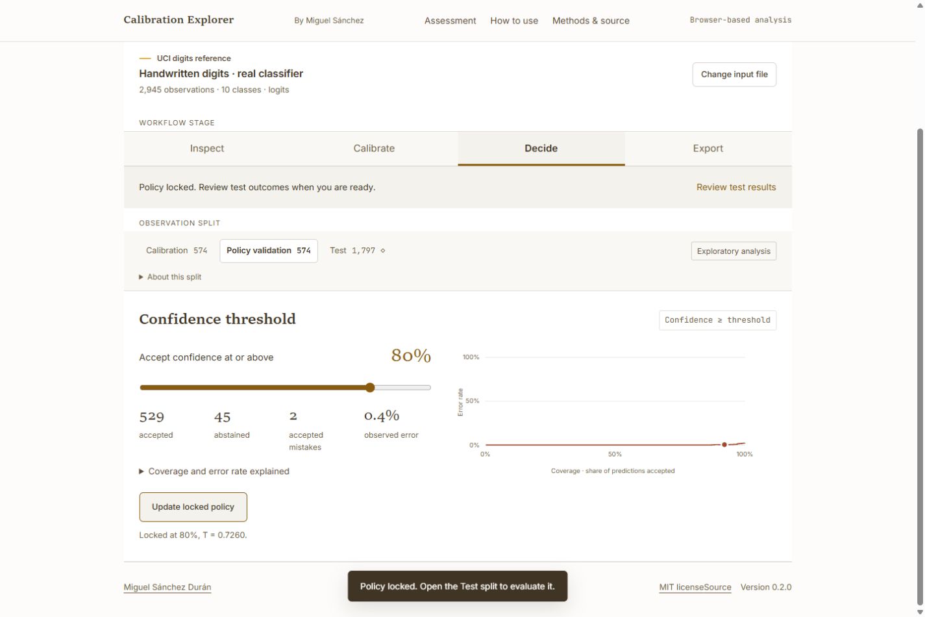Click the current point on the error-coverage curve
The image size is (925, 617).
pos(724,445)
